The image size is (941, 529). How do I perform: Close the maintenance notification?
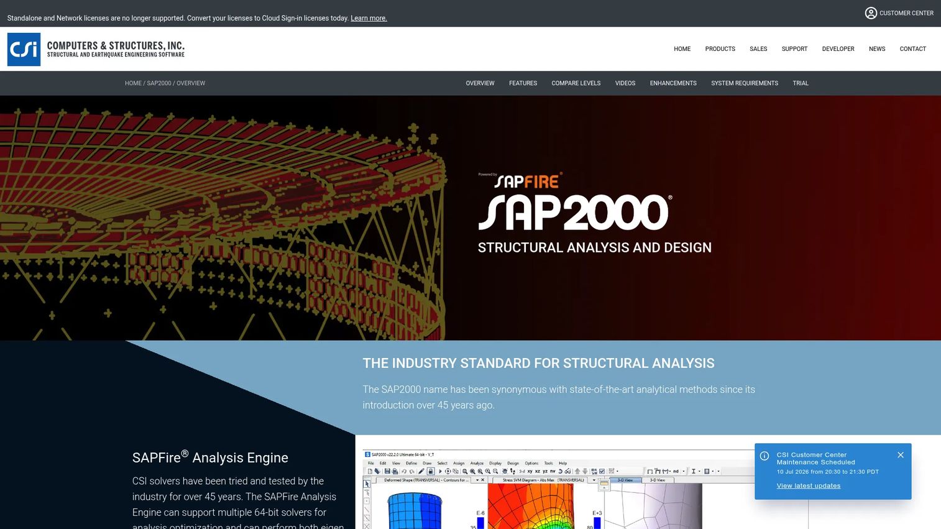tap(901, 455)
